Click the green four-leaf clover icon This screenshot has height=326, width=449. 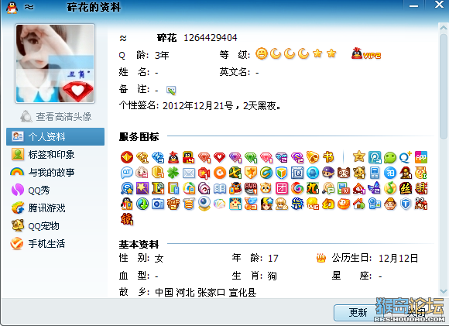point(173,173)
